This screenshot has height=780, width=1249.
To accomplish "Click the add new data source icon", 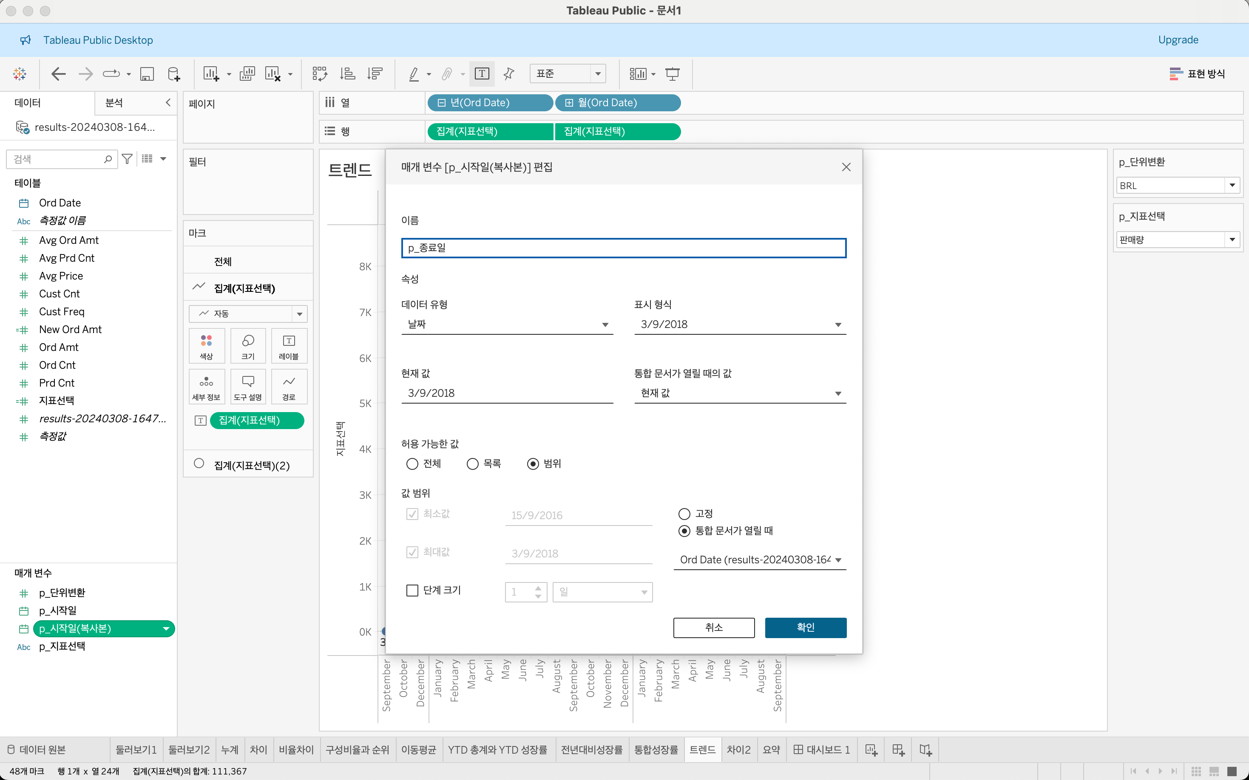I will tap(174, 74).
